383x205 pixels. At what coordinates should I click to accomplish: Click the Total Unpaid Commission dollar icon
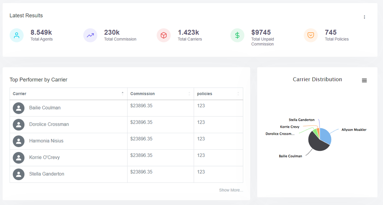pyautogui.click(x=237, y=35)
